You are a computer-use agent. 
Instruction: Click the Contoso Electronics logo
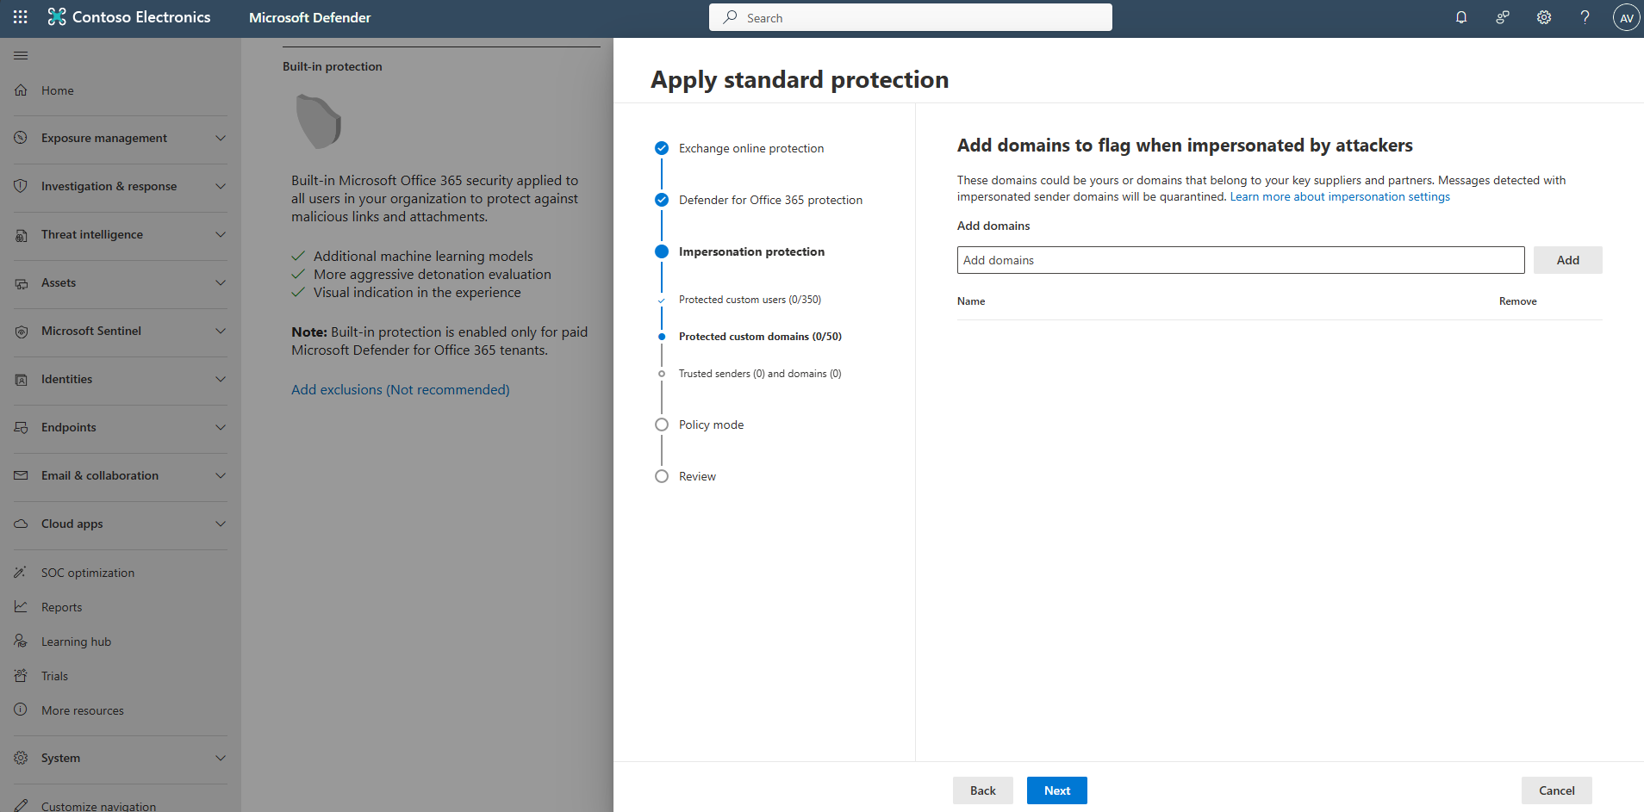click(x=57, y=17)
